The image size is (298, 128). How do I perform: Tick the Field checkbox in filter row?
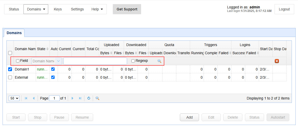18,61
